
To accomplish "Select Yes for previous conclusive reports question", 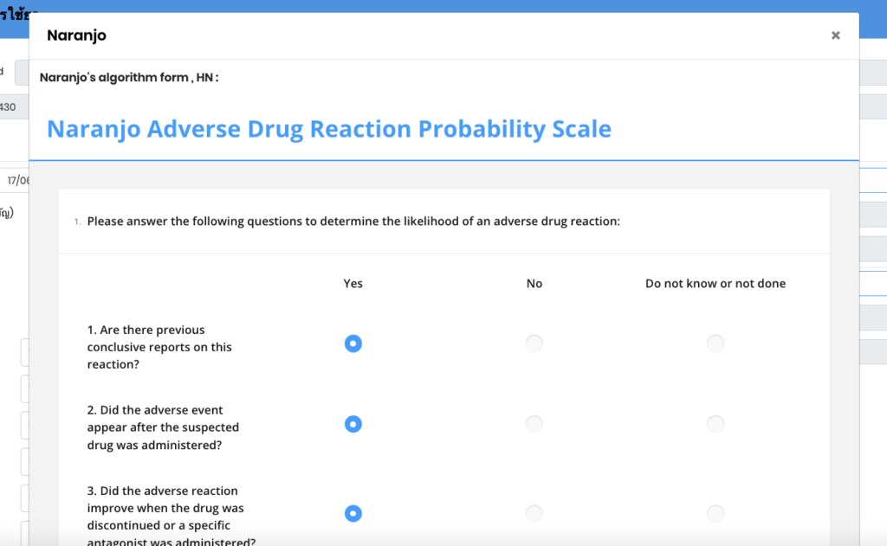I will pos(353,344).
